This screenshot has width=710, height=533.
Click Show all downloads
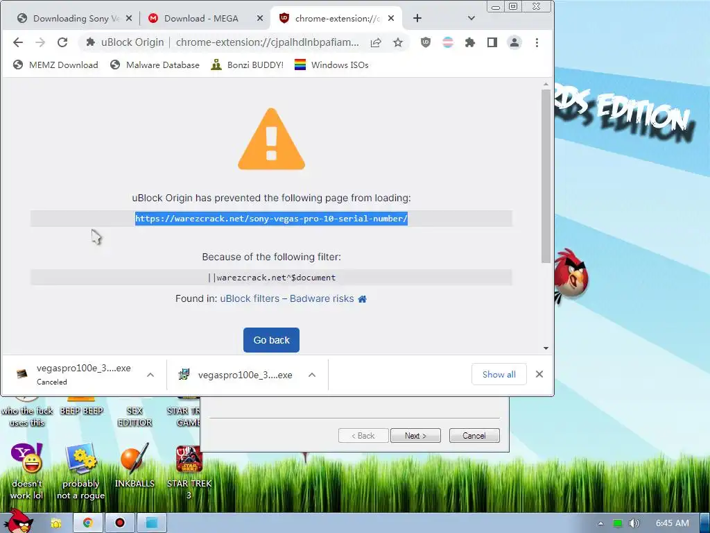[499, 374]
